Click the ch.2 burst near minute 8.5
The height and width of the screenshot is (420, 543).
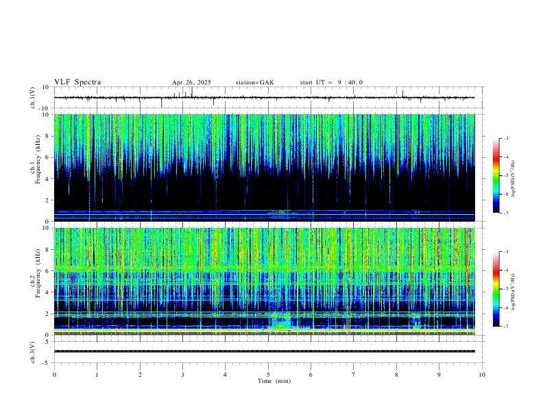click(x=416, y=321)
